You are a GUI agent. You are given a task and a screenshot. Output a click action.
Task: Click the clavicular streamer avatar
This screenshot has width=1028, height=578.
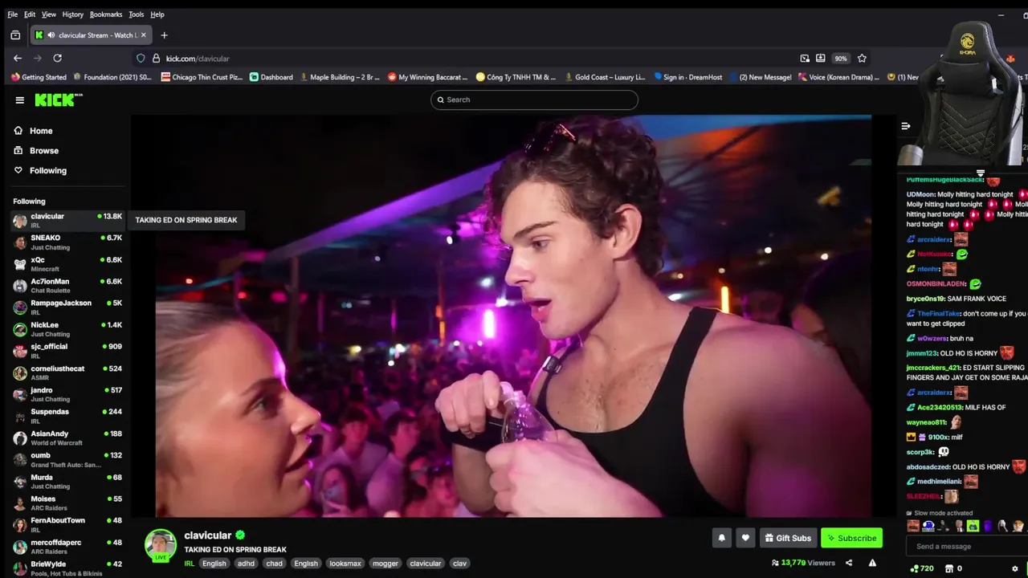pos(161,544)
